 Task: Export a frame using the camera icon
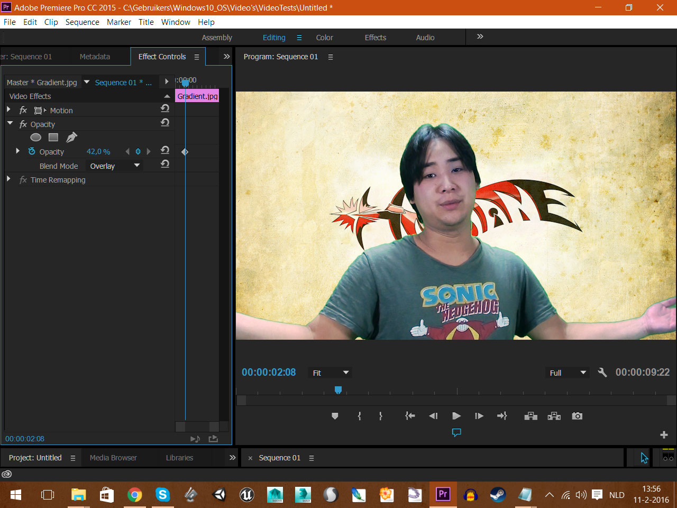point(577,416)
